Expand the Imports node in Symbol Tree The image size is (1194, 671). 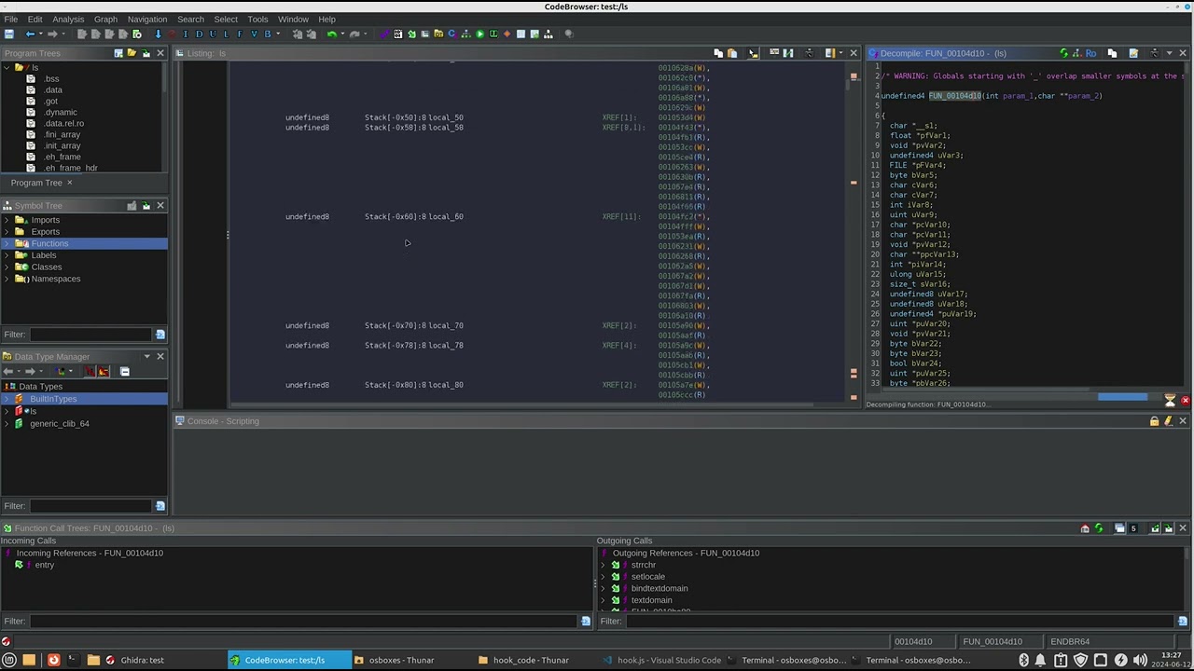[7, 220]
